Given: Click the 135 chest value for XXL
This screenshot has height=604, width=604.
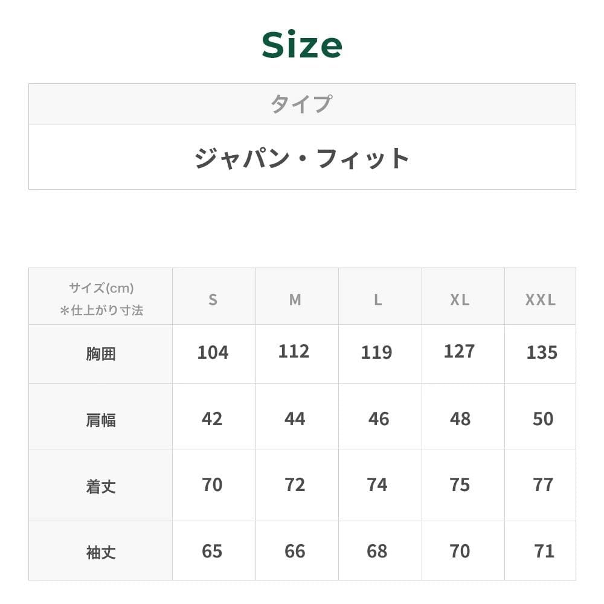Looking at the screenshot, I should click(x=542, y=352).
